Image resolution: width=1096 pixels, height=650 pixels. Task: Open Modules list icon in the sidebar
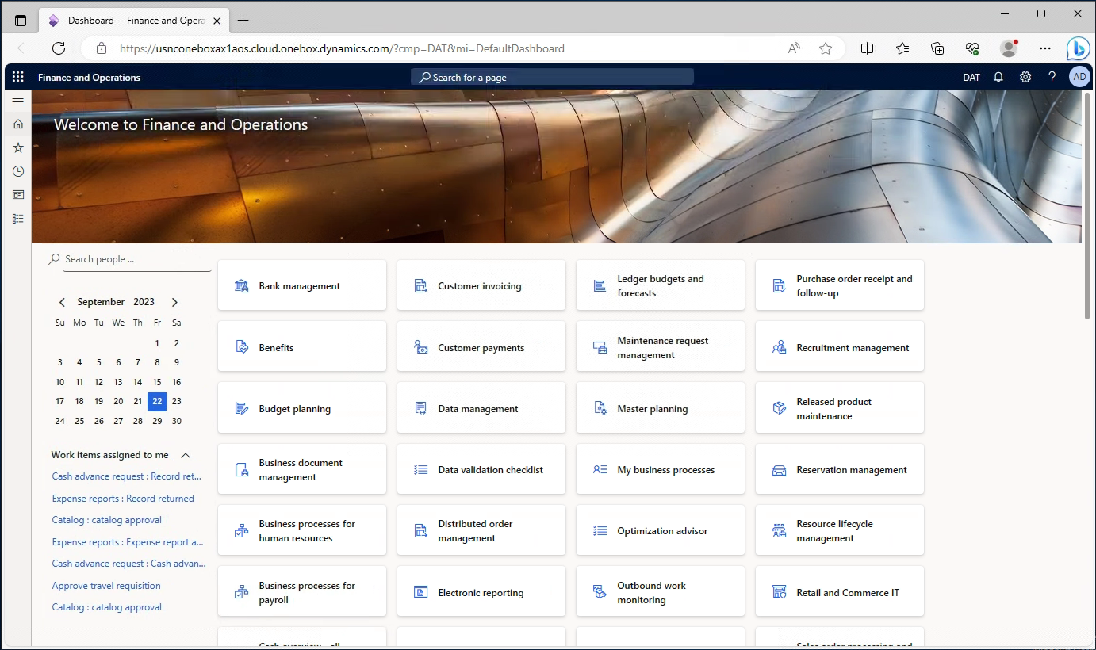[x=17, y=218]
